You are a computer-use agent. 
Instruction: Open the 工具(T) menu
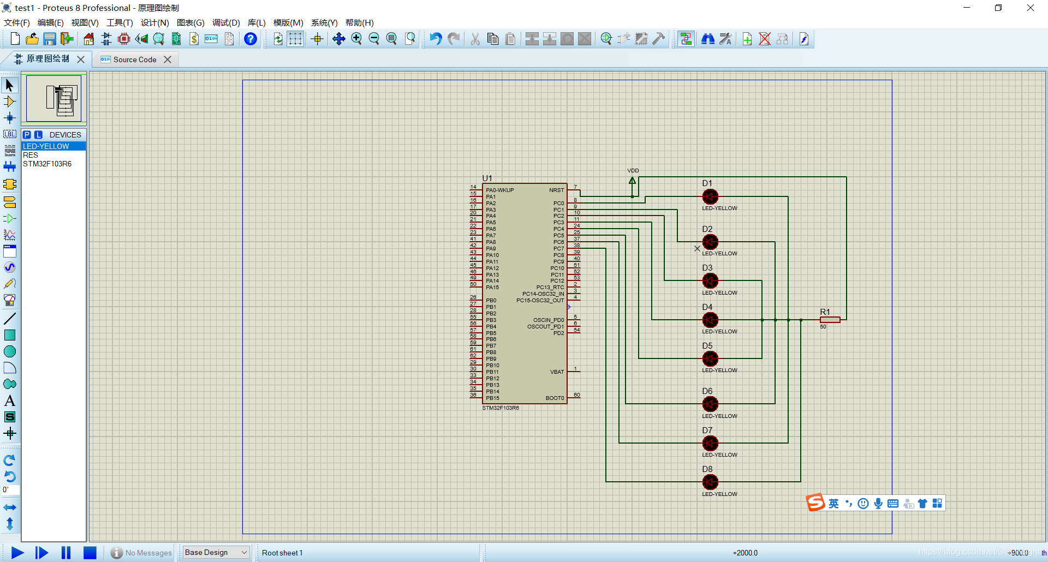tap(120, 22)
